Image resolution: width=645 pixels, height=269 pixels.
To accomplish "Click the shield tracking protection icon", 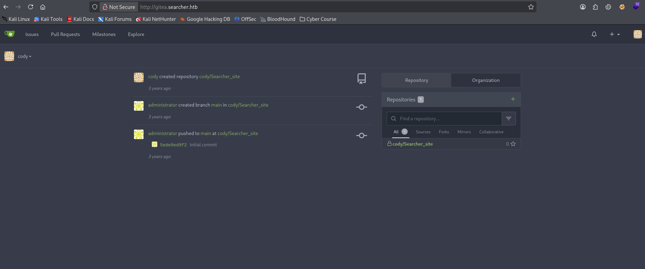I will (x=95, y=7).
